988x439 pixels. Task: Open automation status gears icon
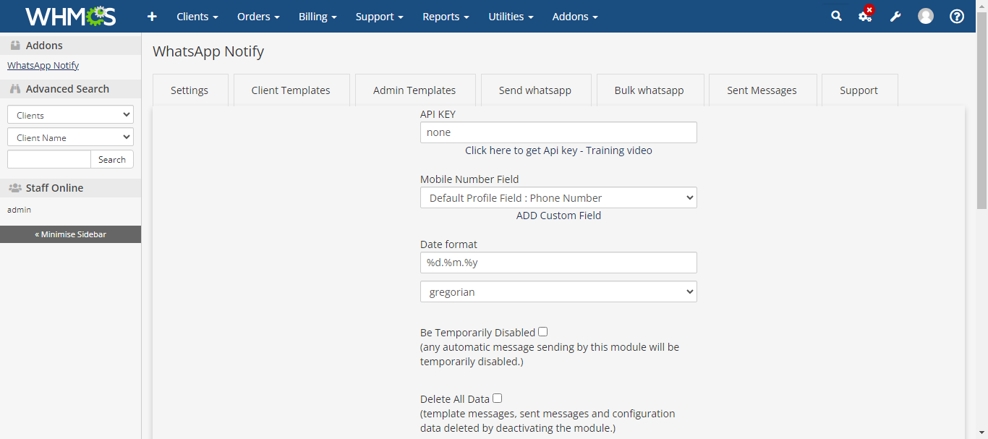(866, 15)
